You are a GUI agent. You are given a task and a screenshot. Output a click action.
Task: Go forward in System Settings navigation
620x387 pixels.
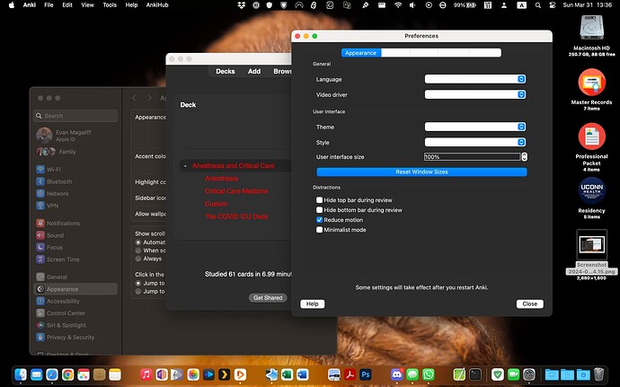point(149,98)
